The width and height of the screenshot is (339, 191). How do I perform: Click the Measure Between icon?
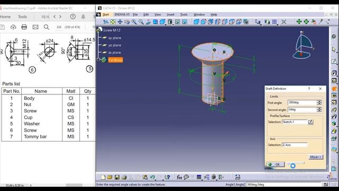[x=257, y=22]
